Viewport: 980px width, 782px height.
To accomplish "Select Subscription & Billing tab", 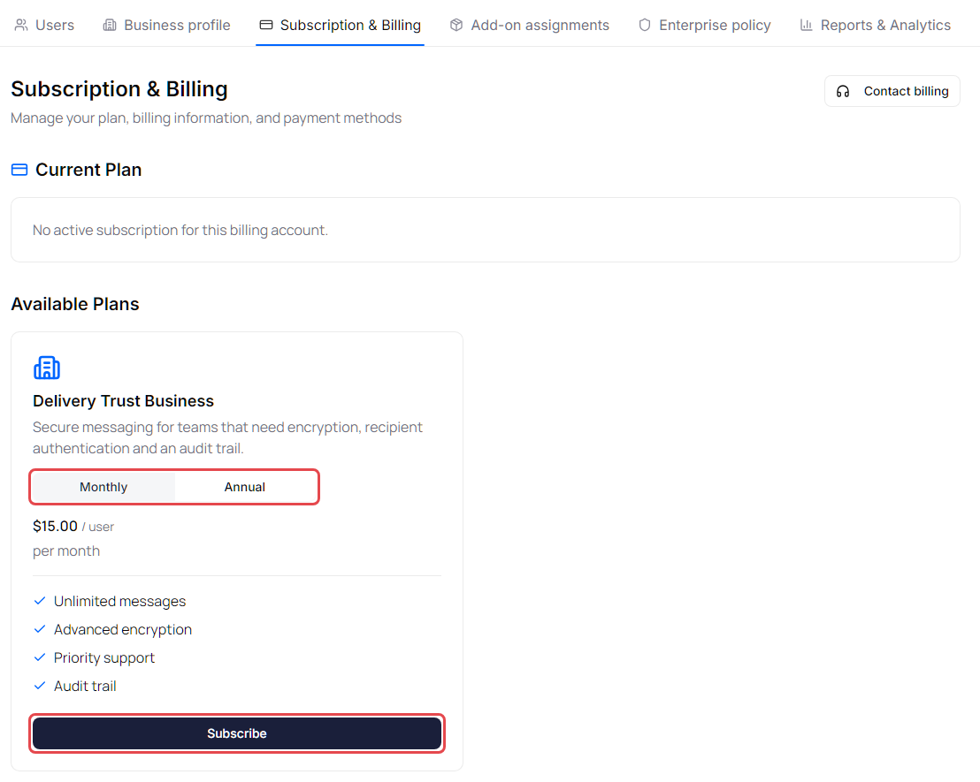I will [x=340, y=25].
